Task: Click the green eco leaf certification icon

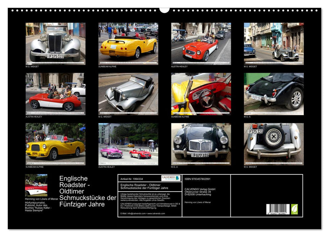Action: point(294,209)
